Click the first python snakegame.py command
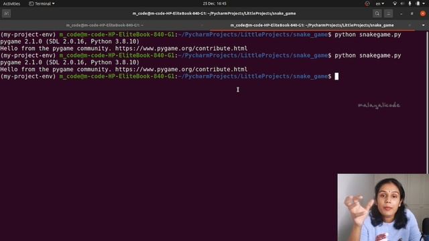Viewport: 429px width, 241px height. point(368,35)
